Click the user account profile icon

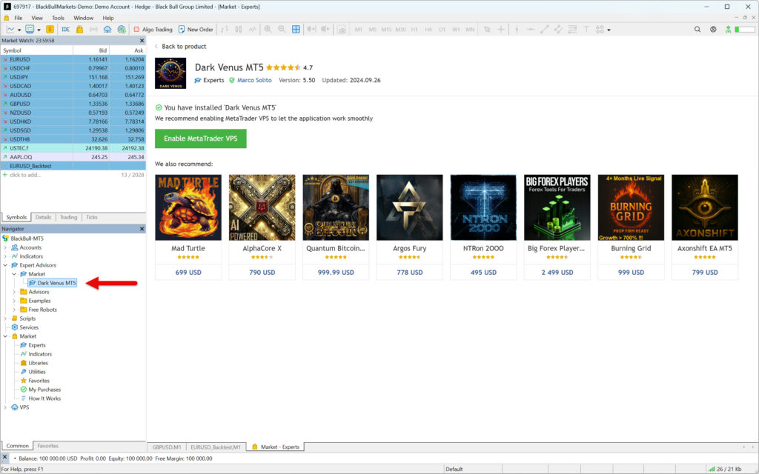(713, 30)
